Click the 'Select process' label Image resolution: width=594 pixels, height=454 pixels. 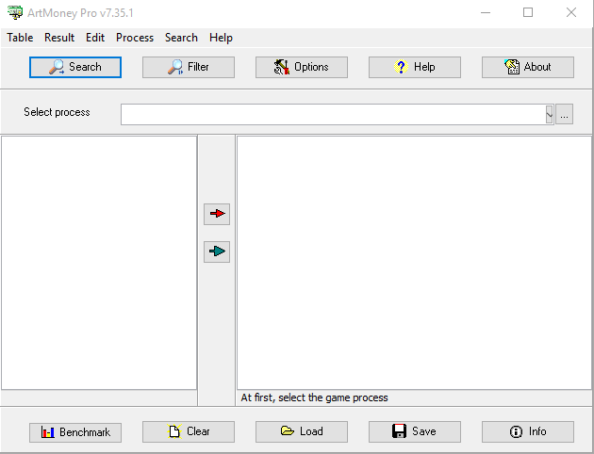[x=57, y=112]
